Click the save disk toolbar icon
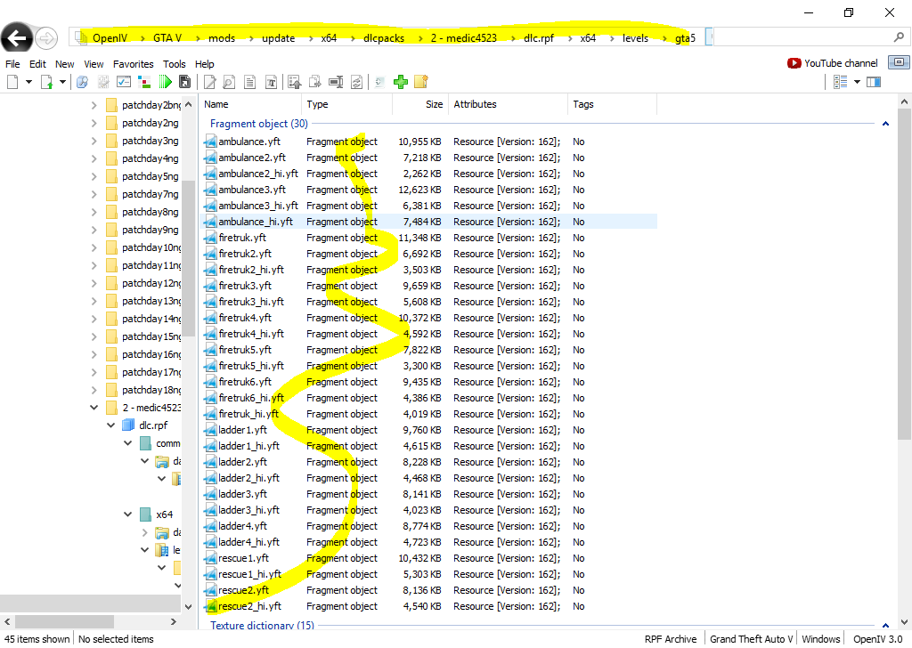912x648 pixels. click(184, 82)
